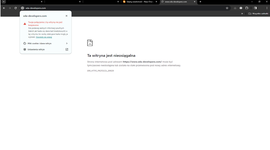Click the red warning triangle icon
The height and width of the screenshot is (150, 270).
[25, 24]
